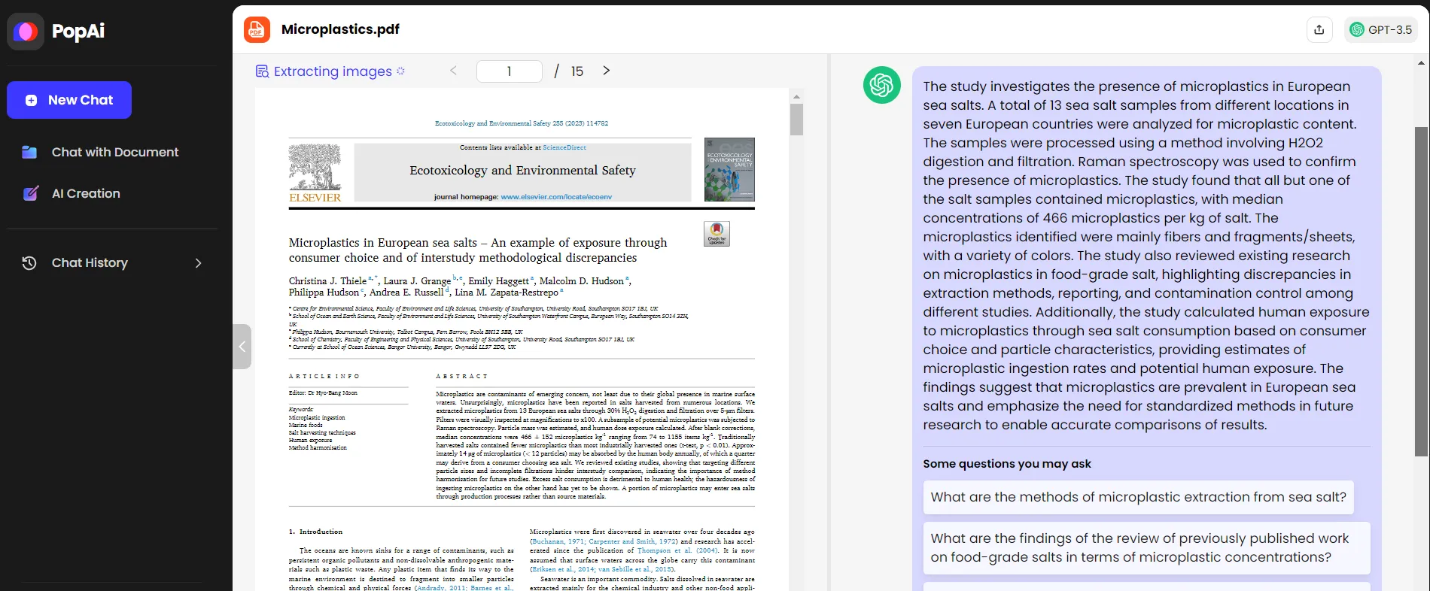
Task: Expand the Chat History chevron
Action: click(x=199, y=263)
